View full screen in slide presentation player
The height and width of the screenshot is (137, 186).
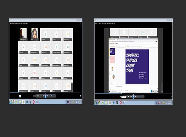tap(171, 96)
